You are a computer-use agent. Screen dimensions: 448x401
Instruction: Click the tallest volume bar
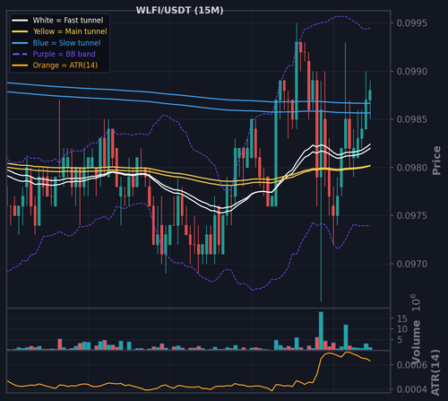click(x=321, y=331)
